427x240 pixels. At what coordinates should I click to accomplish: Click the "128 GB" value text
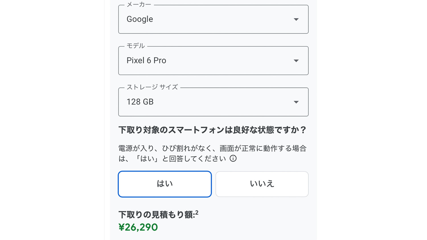[140, 102]
